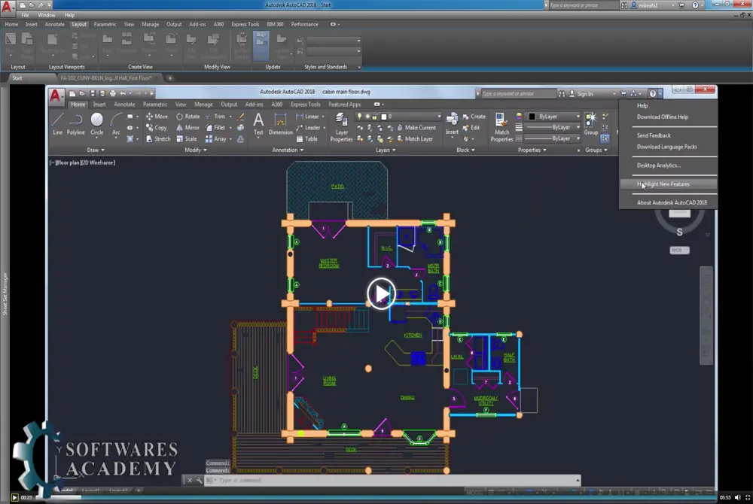Click the Rotate tool
753x504 pixels.
(x=187, y=117)
